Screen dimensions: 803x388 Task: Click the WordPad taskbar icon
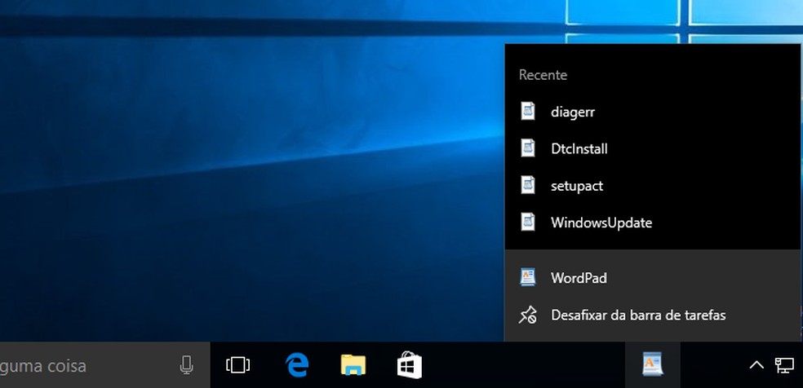[653, 365]
